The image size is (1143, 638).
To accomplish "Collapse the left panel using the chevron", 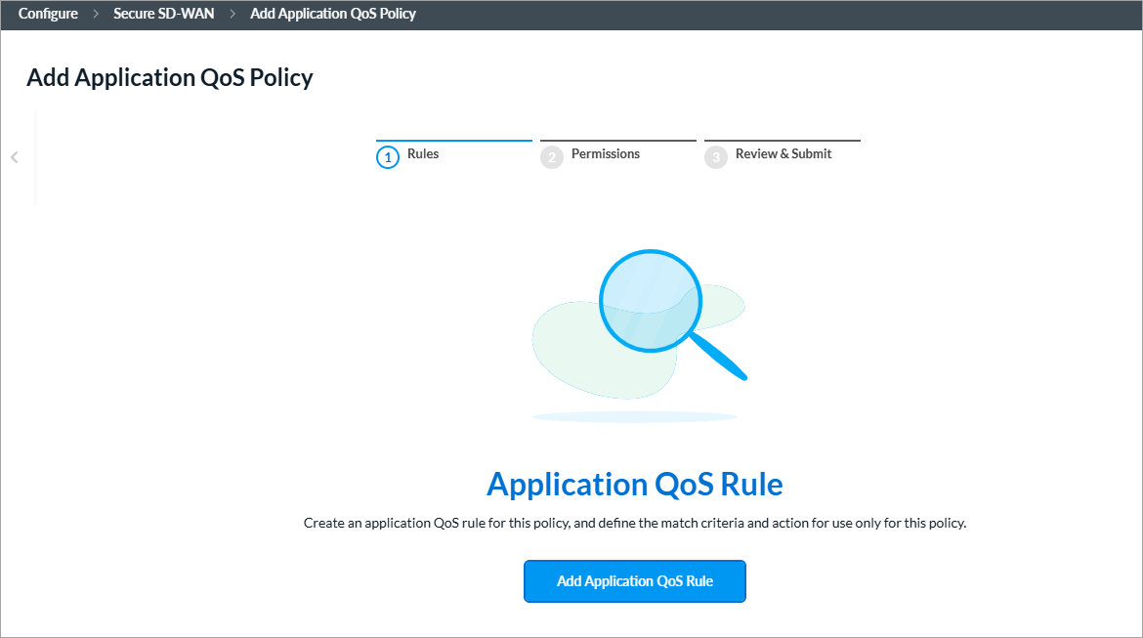I will [x=14, y=157].
